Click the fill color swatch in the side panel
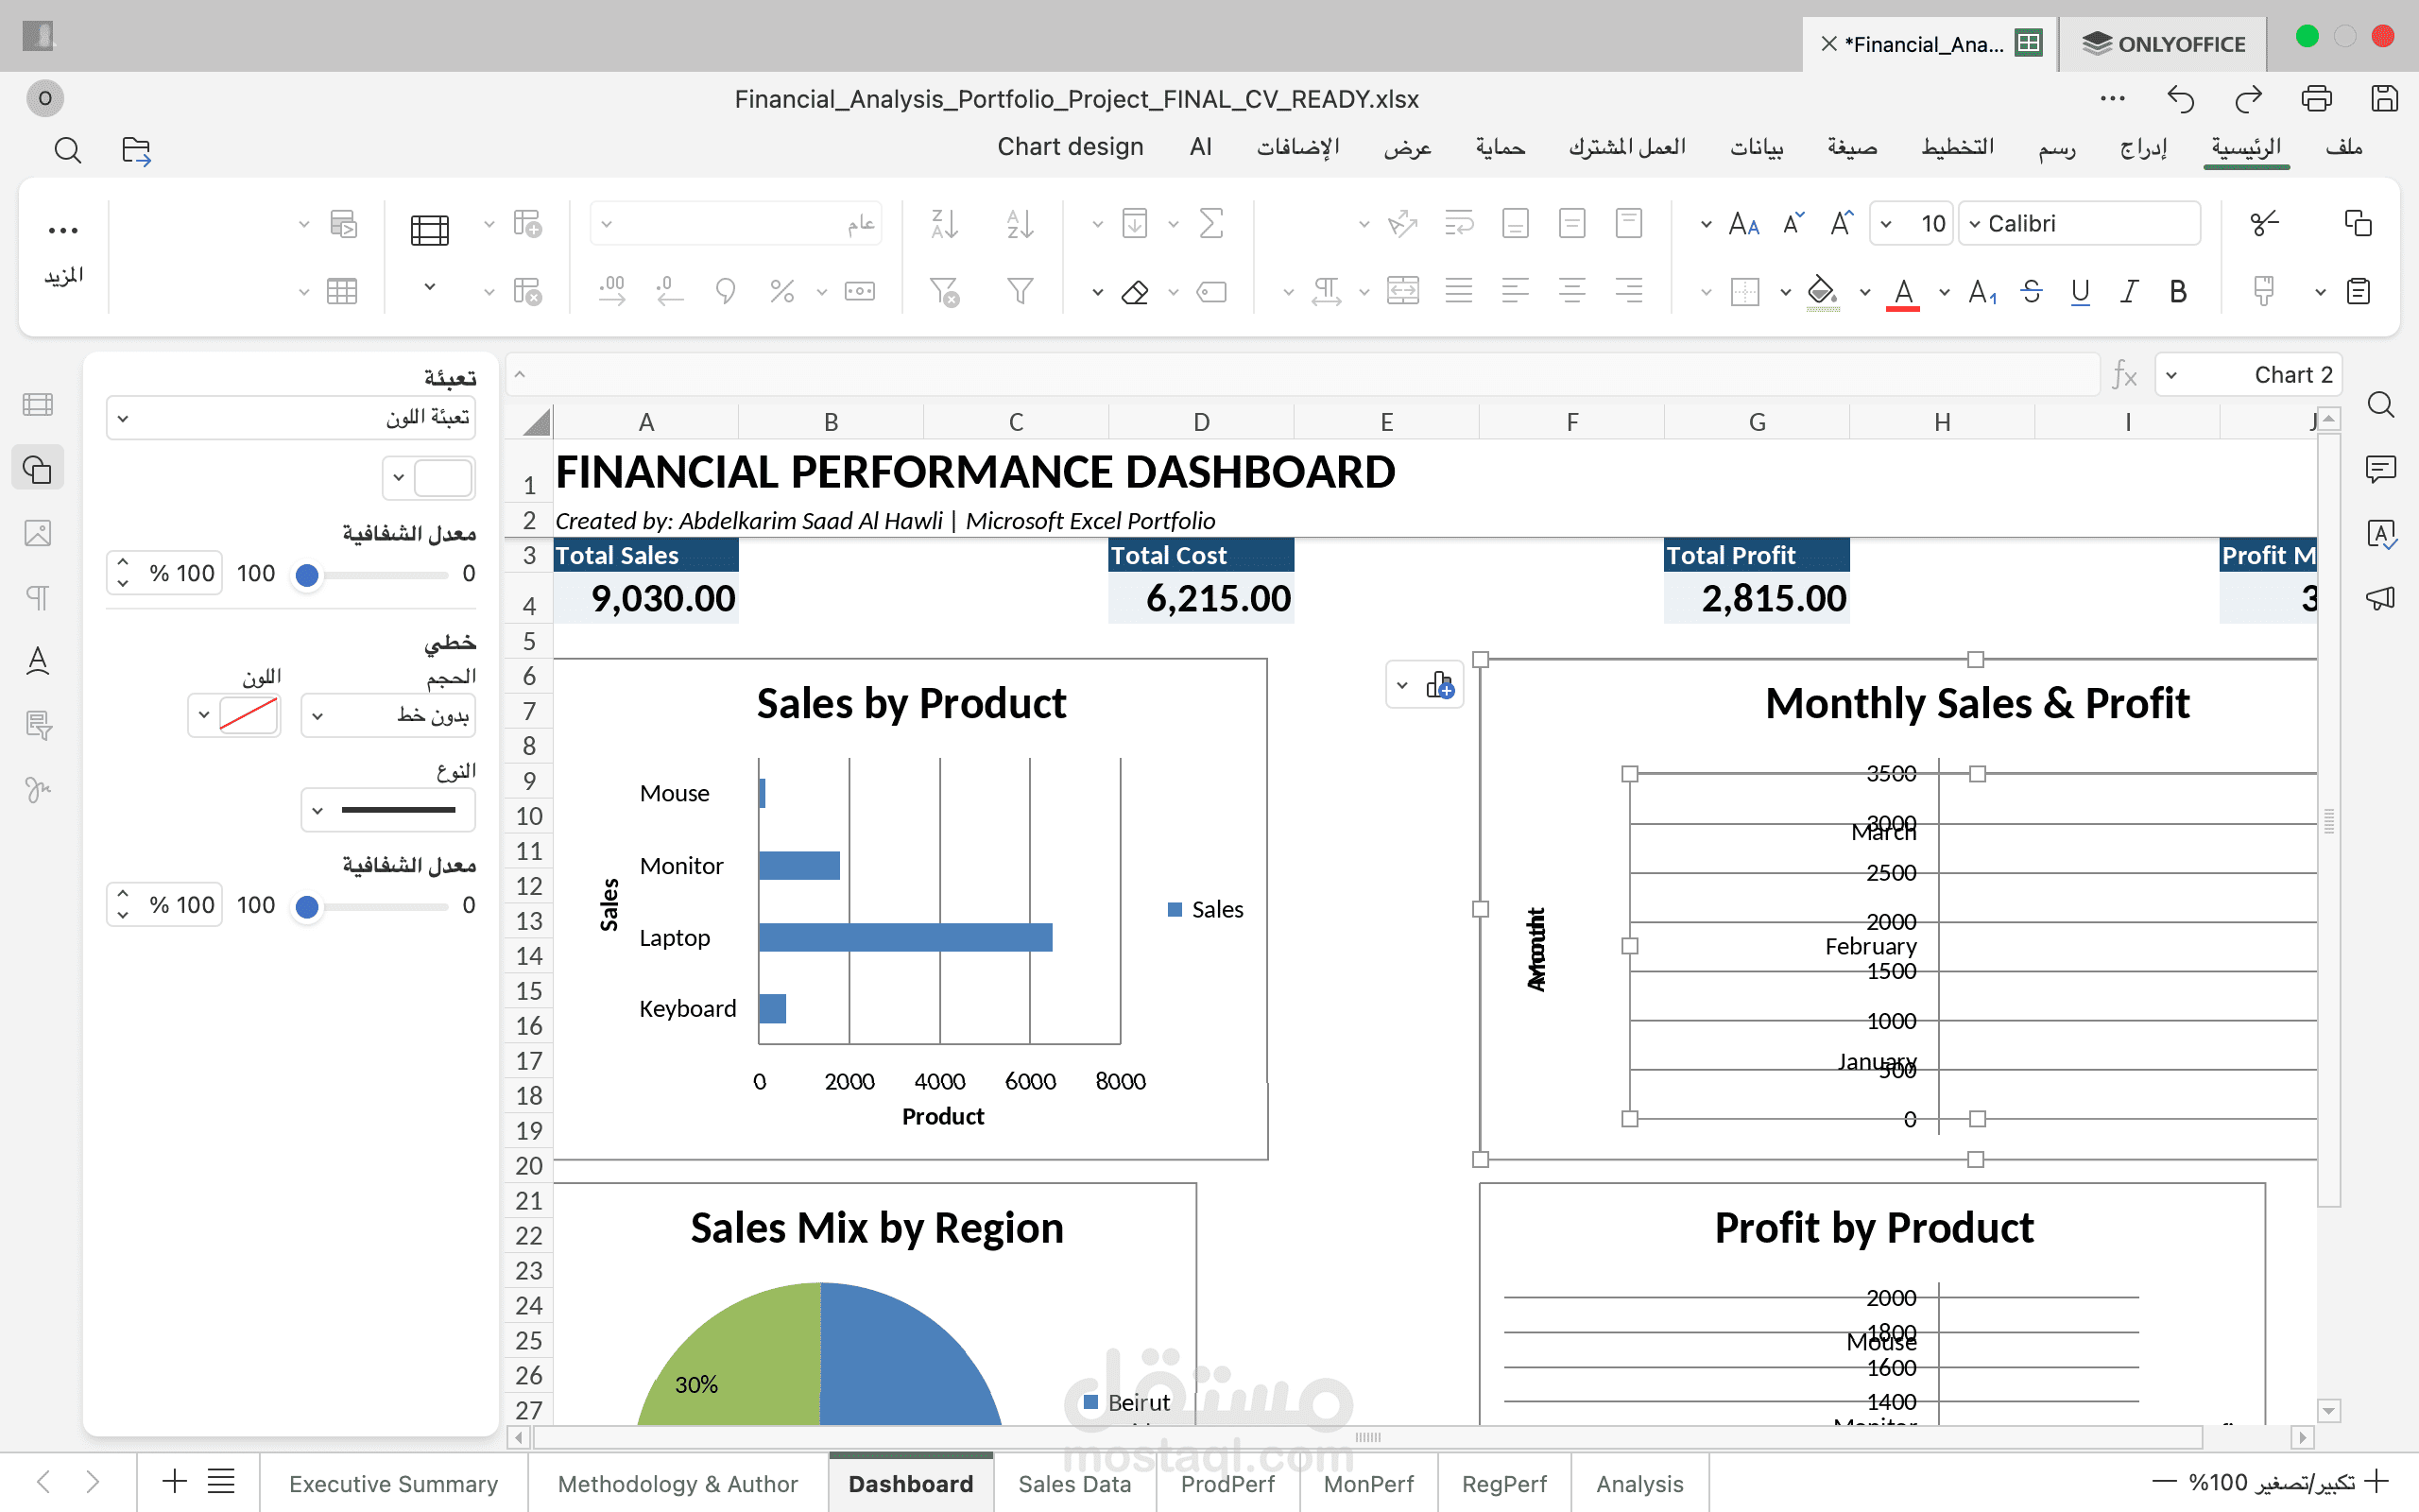This screenshot has width=2419, height=1512. point(443,478)
